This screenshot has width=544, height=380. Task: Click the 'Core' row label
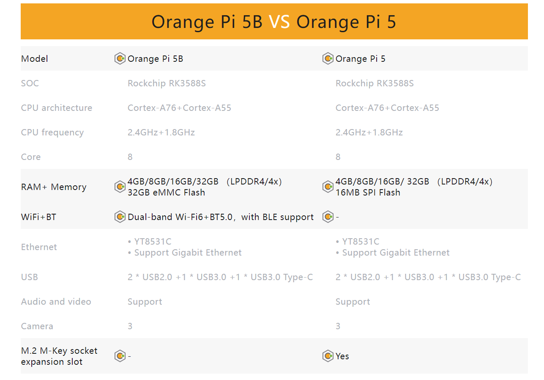click(x=31, y=157)
